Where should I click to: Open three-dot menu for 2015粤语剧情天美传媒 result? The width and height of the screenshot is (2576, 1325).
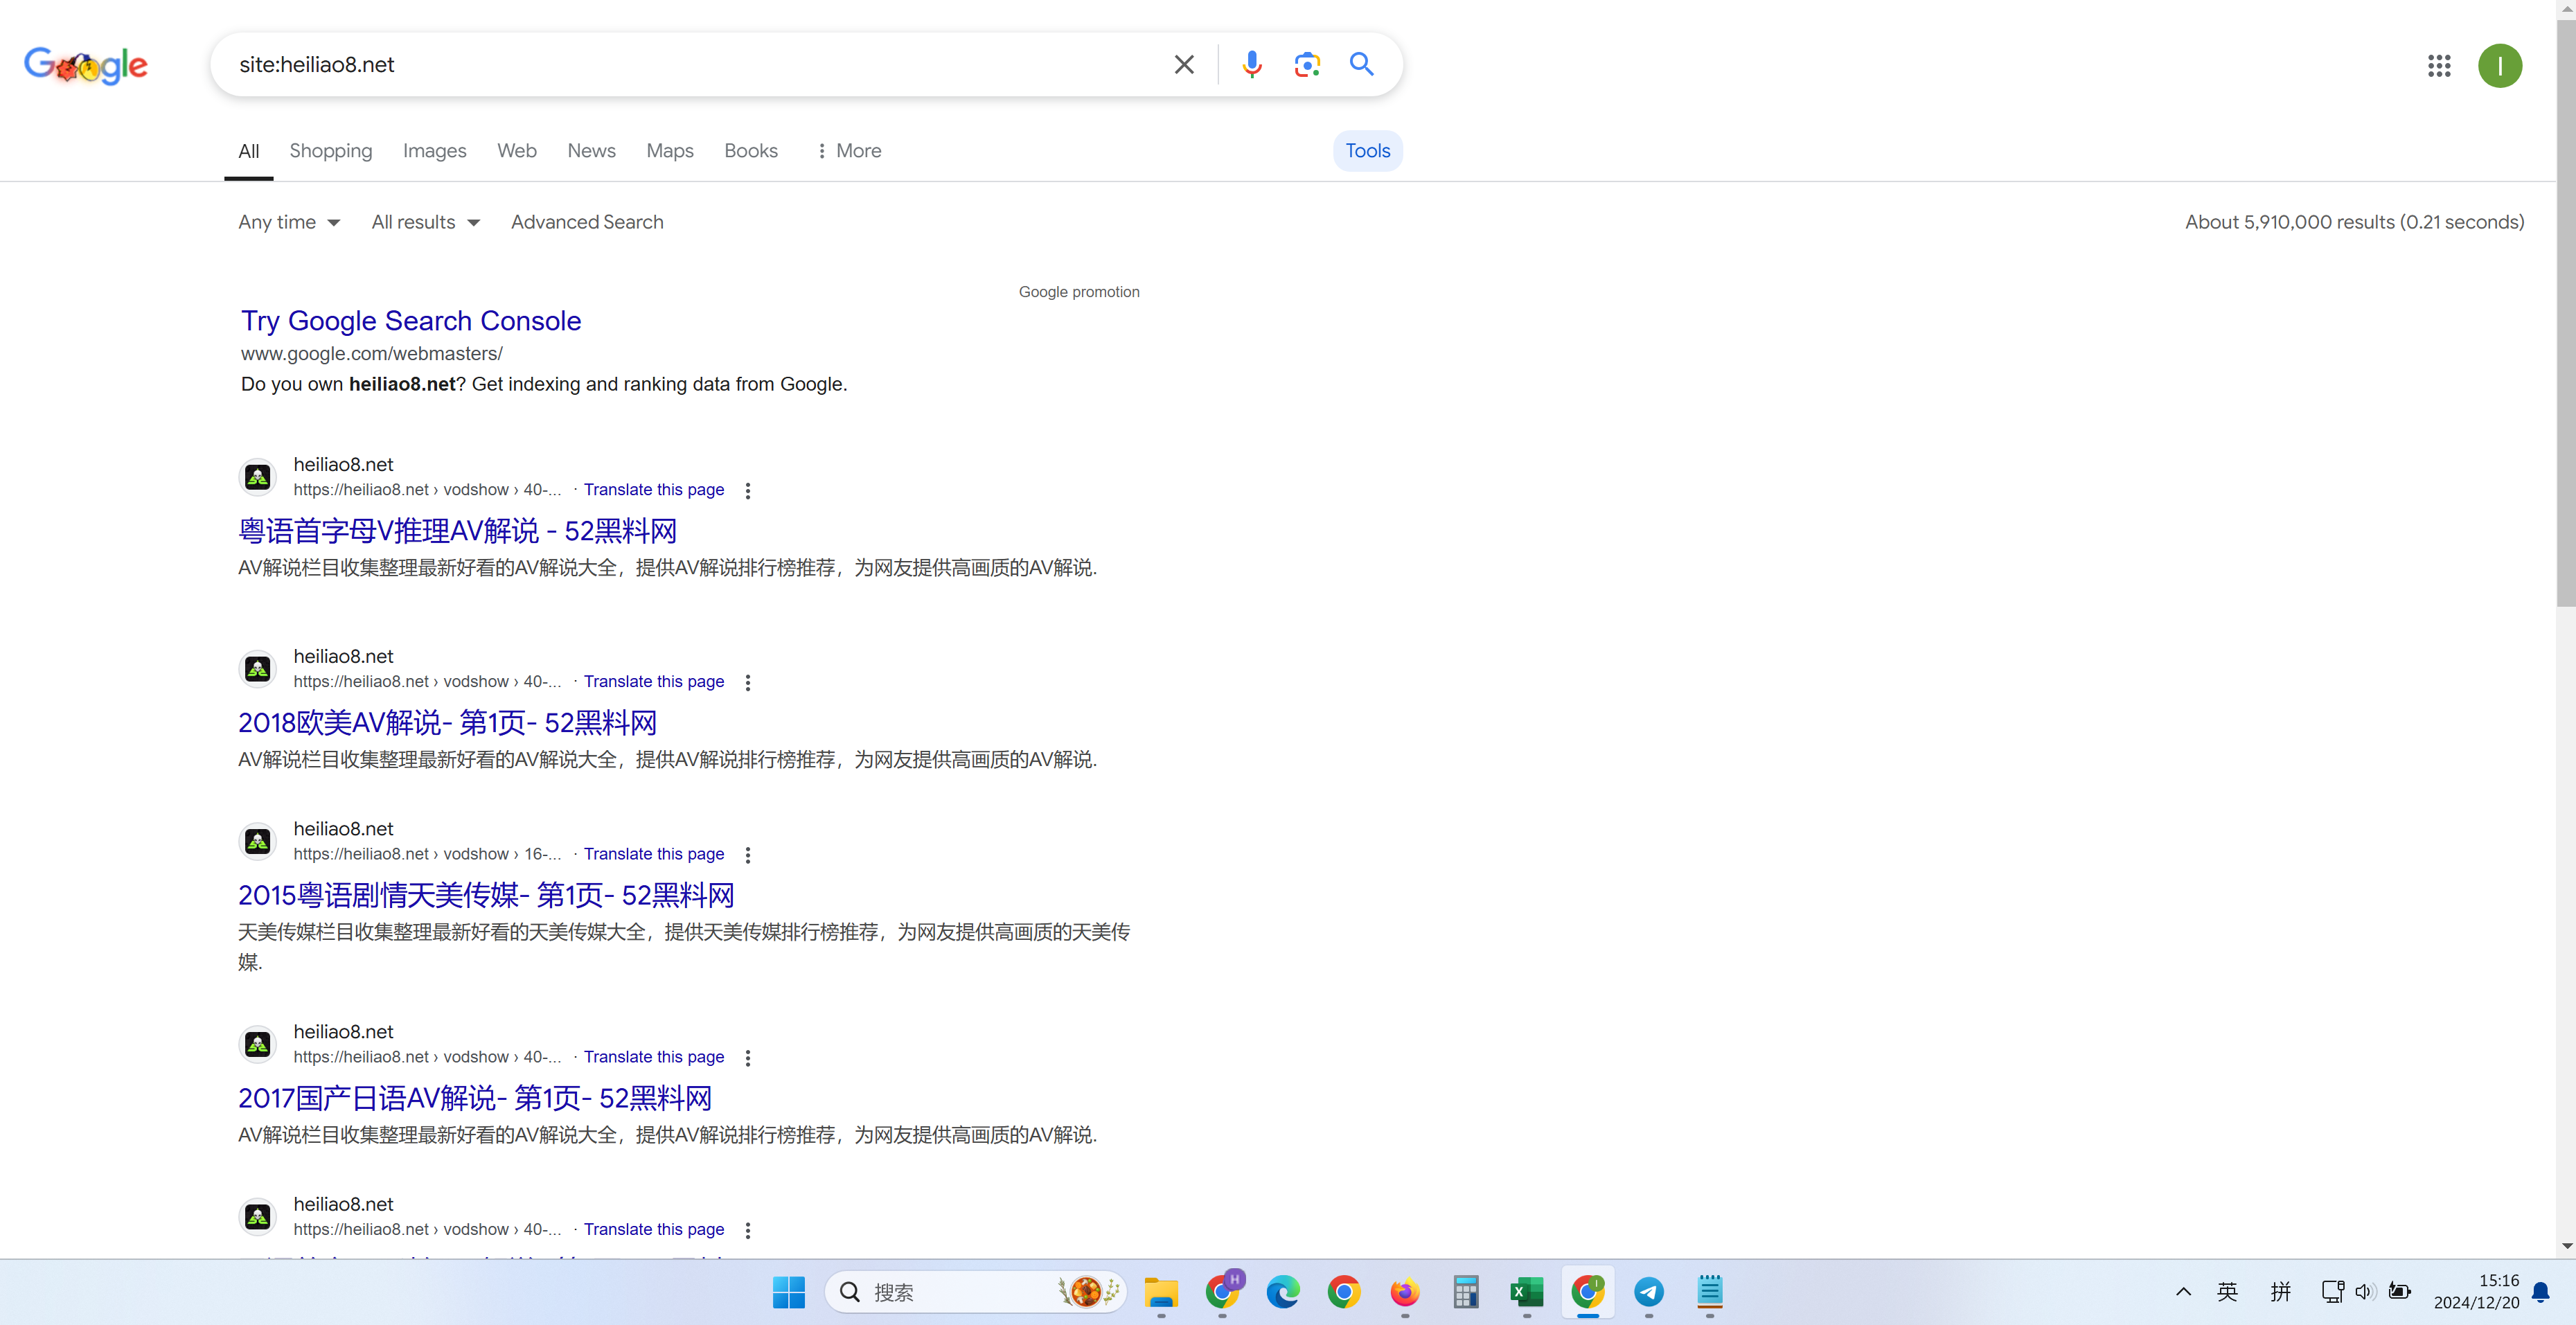point(748,855)
